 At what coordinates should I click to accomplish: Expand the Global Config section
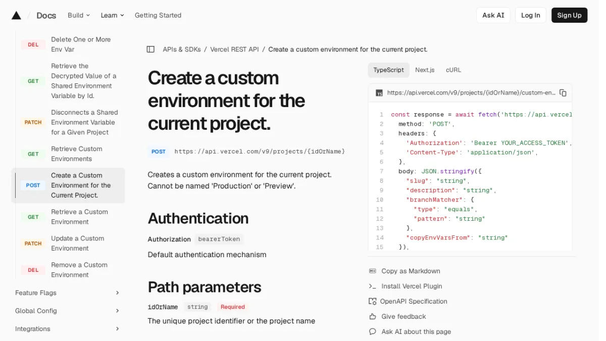[68, 311]
